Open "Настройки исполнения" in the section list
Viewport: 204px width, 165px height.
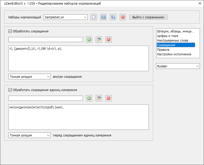174,54
